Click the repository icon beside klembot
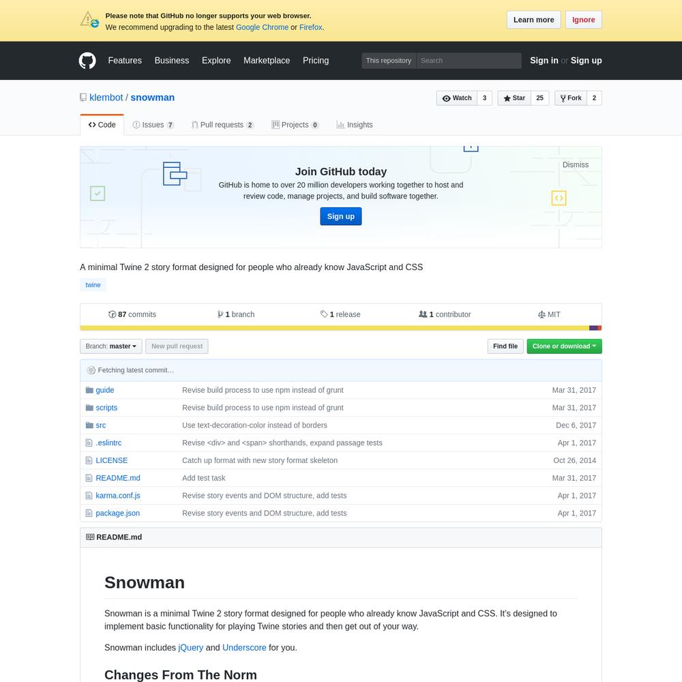This screenshot has height=682, width=682. [83, 98]
